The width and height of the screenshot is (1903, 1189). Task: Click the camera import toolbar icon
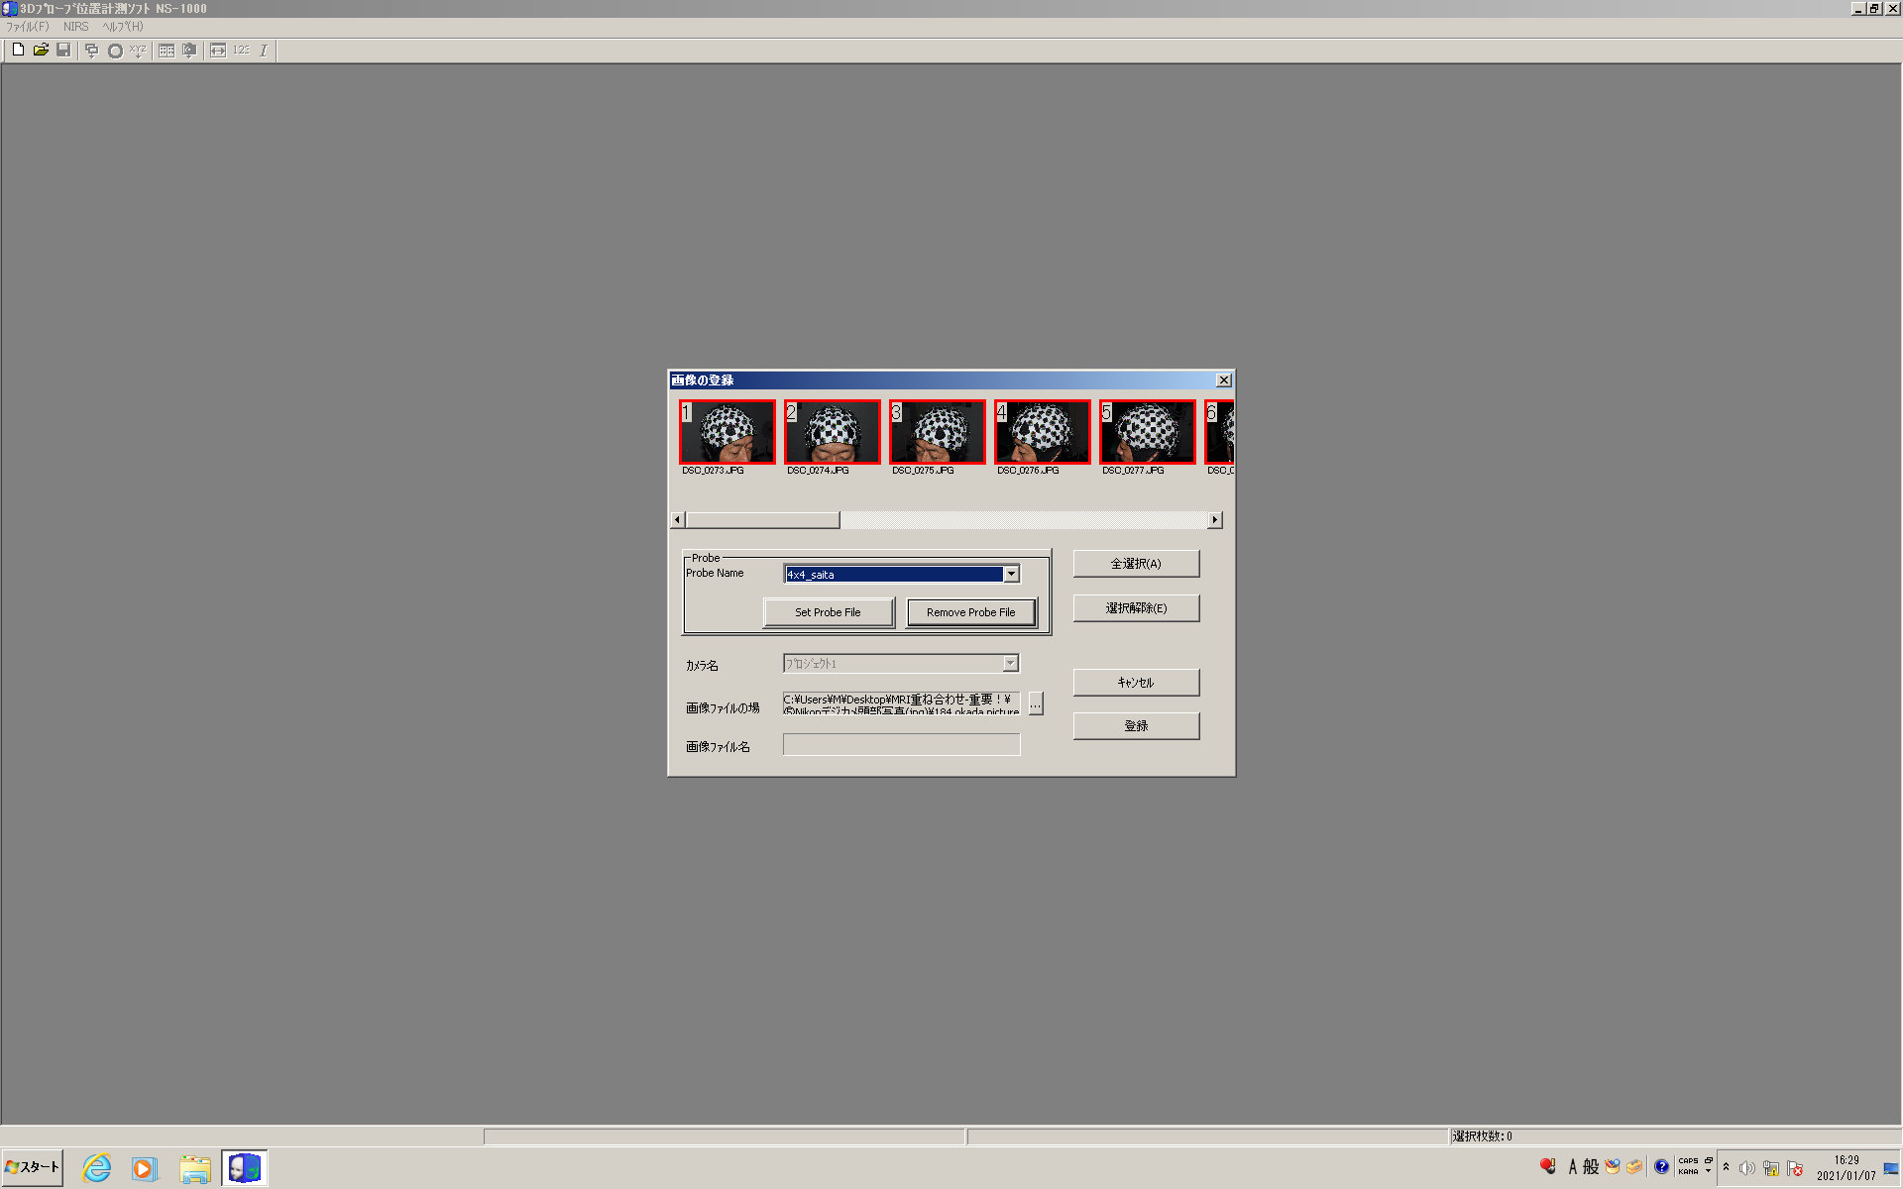point(189,51)
